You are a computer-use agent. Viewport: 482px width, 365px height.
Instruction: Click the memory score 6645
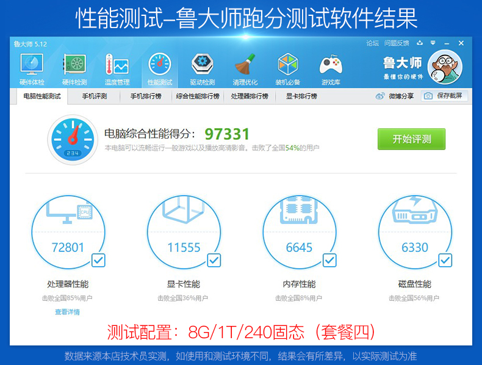coord(299,247)
